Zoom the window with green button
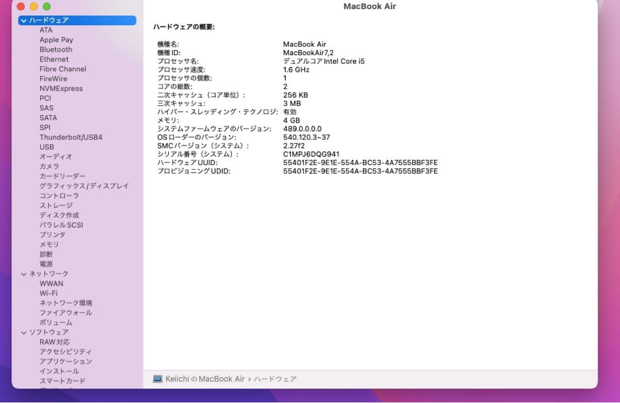Image resolution: width=620 pixels, height=403 pixels. coord(46,6)
